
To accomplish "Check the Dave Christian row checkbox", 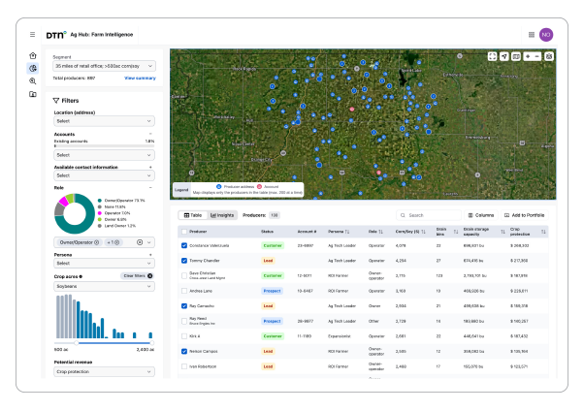I will [184, 276].
